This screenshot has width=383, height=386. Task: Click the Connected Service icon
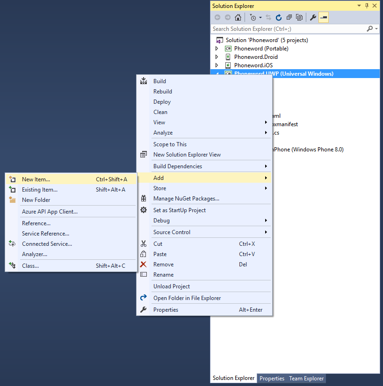click(x=12, y=244)
